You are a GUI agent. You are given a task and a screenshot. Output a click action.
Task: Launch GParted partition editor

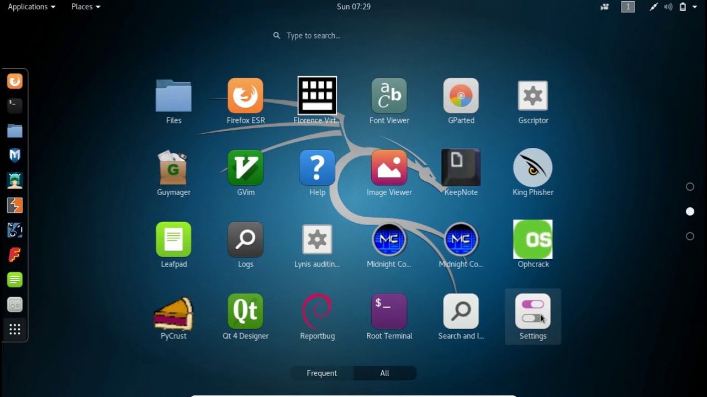(x=461, y=101)
